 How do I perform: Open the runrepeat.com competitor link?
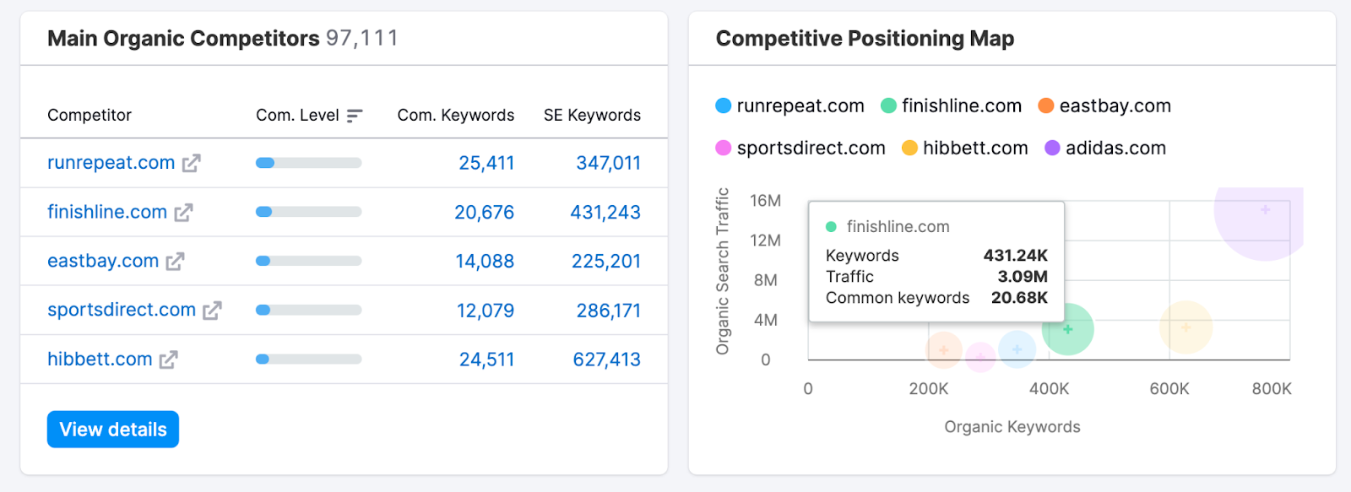(111, 163)
